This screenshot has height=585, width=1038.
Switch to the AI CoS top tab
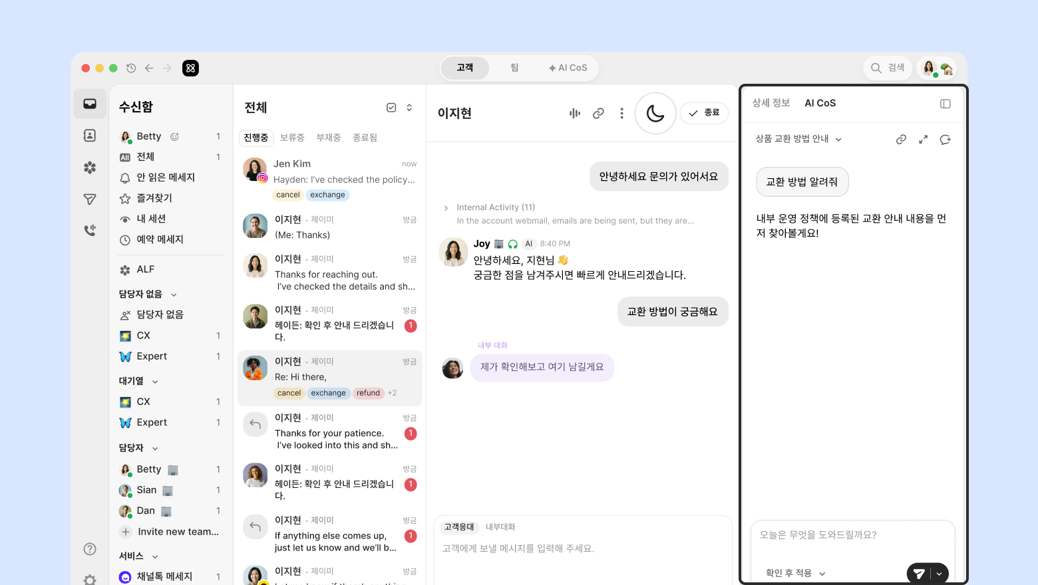pos(568,68)
